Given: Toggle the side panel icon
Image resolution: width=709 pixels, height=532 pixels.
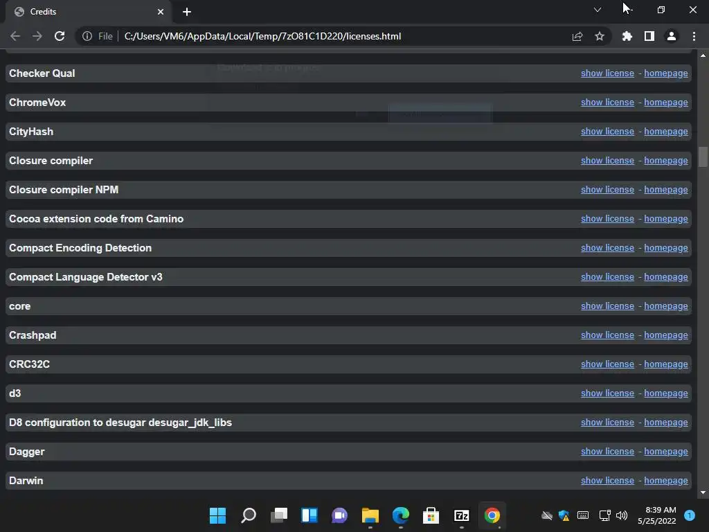Looking at the screenshot, I should [649, 36].
